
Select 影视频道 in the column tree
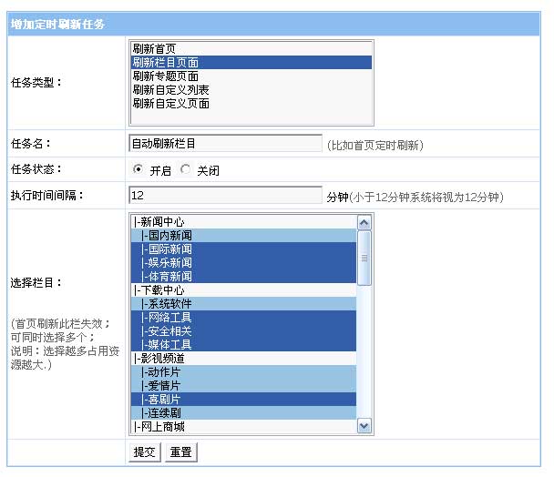pyautogui.click(x=164, y=358)
